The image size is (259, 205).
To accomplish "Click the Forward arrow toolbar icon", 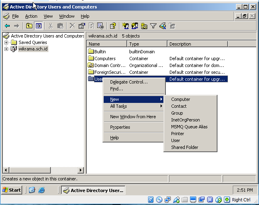I will point(17,26).
